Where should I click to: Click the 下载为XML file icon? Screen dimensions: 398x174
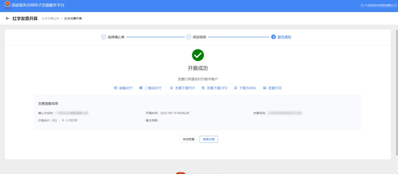[x=236, y=88]
